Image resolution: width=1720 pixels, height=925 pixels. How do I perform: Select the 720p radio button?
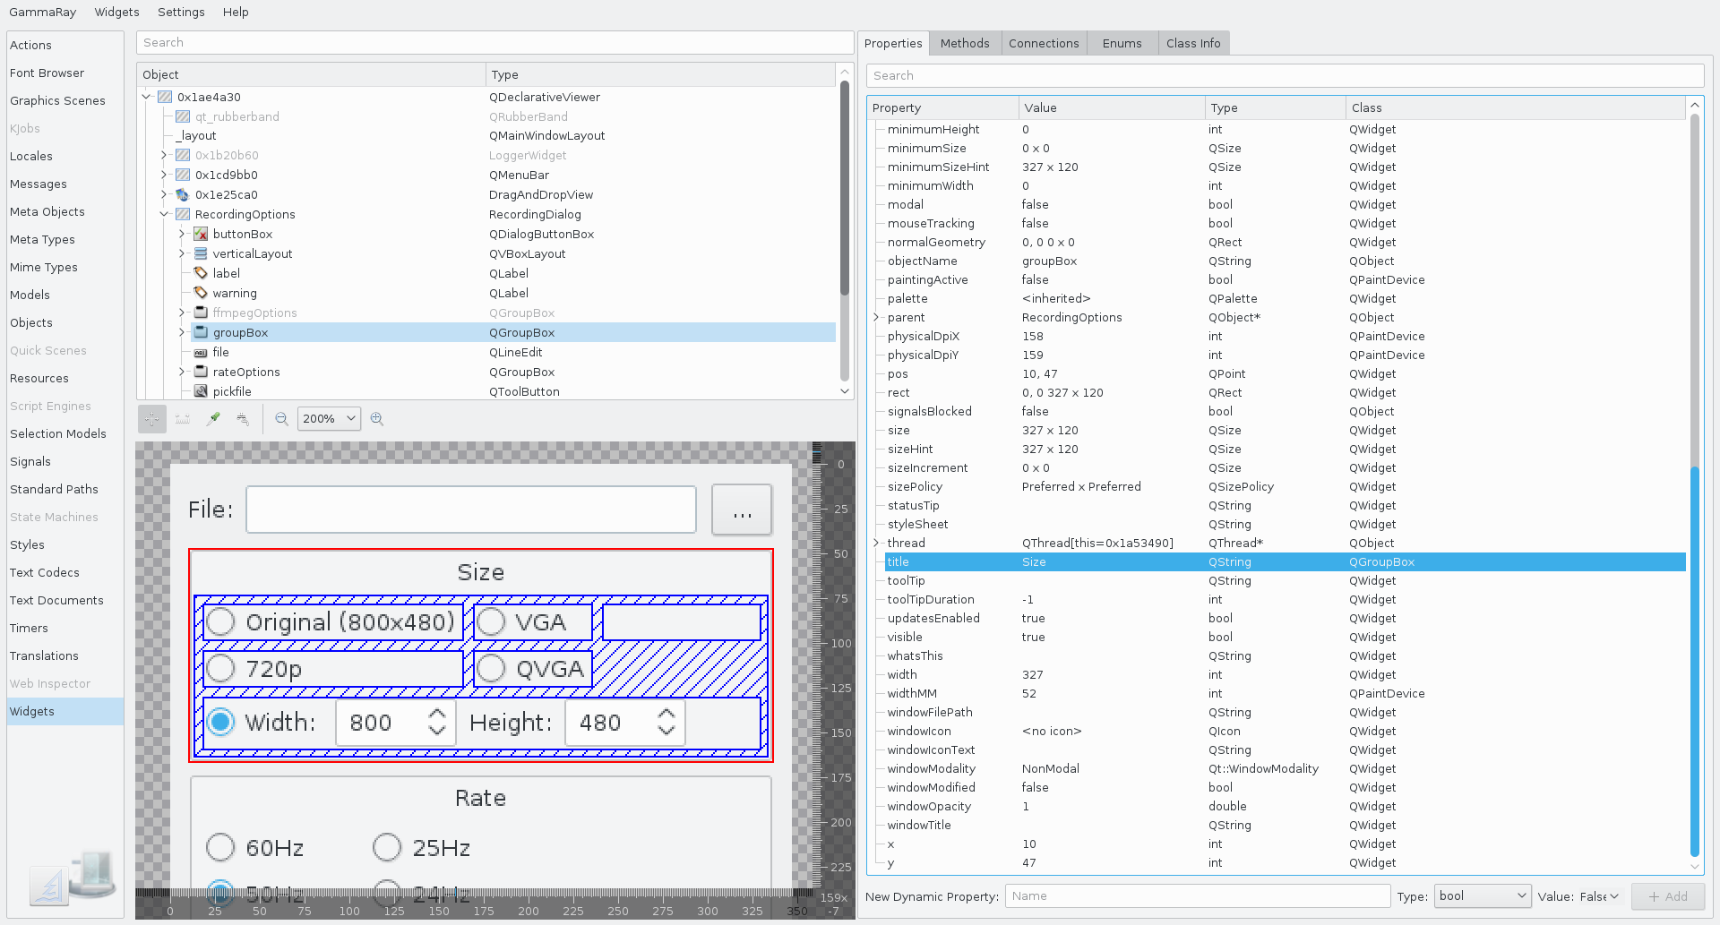pos(220,668)
